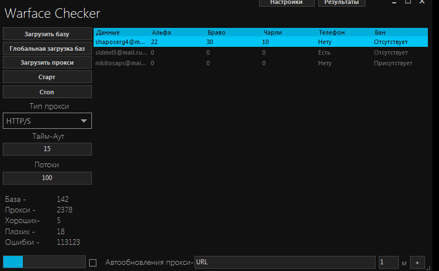Start checking with the Старт button
This screenshot has width=439, height=271.
tap(47, 77)
